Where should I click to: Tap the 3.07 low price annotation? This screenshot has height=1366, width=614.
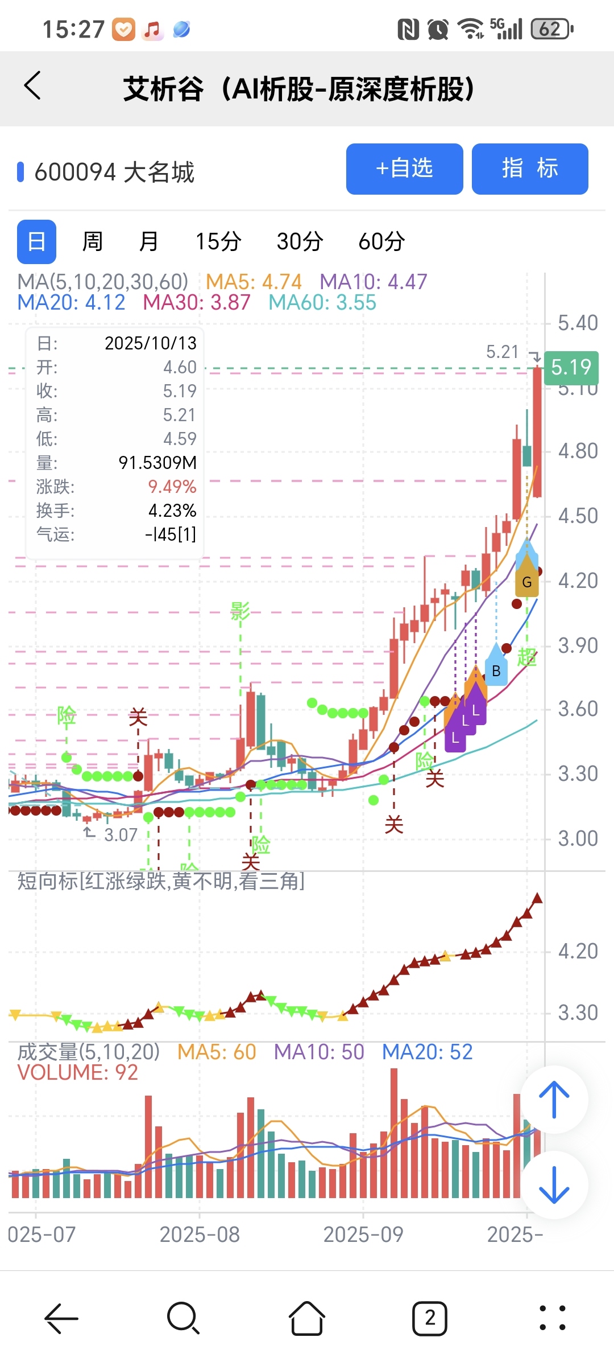click(x=121, y=835)
